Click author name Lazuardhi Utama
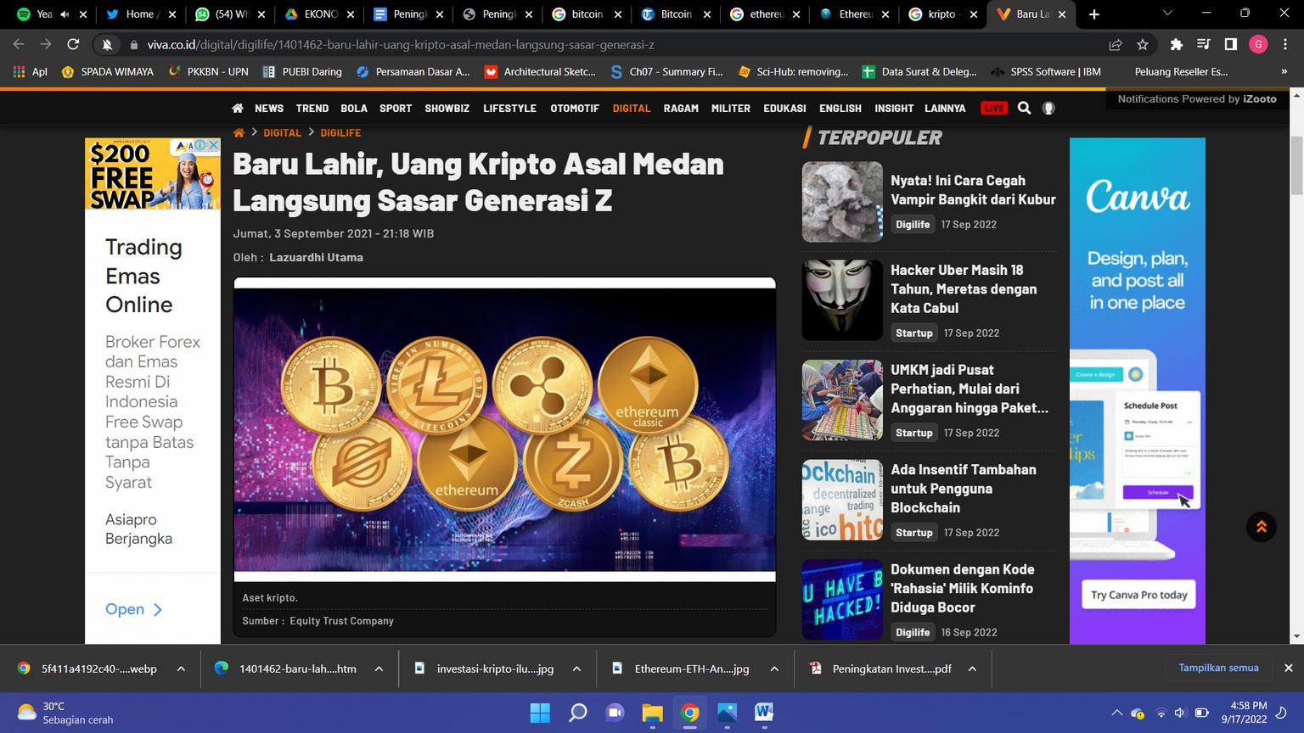The height and width of the screenshot is (733, 1304). click(x=316, y=257)
